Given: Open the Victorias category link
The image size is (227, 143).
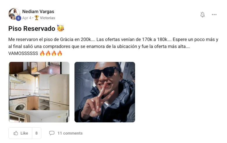Looking at the screenshot, I should [x=47, y=18].
